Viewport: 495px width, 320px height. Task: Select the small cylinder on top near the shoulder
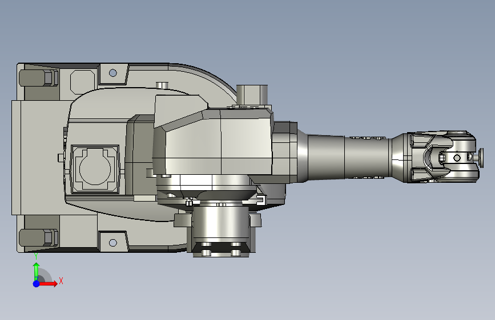click(252, 95)
